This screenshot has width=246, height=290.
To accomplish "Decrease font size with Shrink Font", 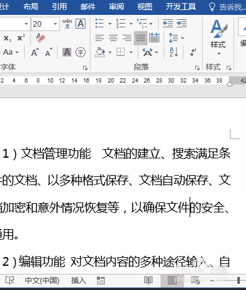I will [x=49, y=52].
